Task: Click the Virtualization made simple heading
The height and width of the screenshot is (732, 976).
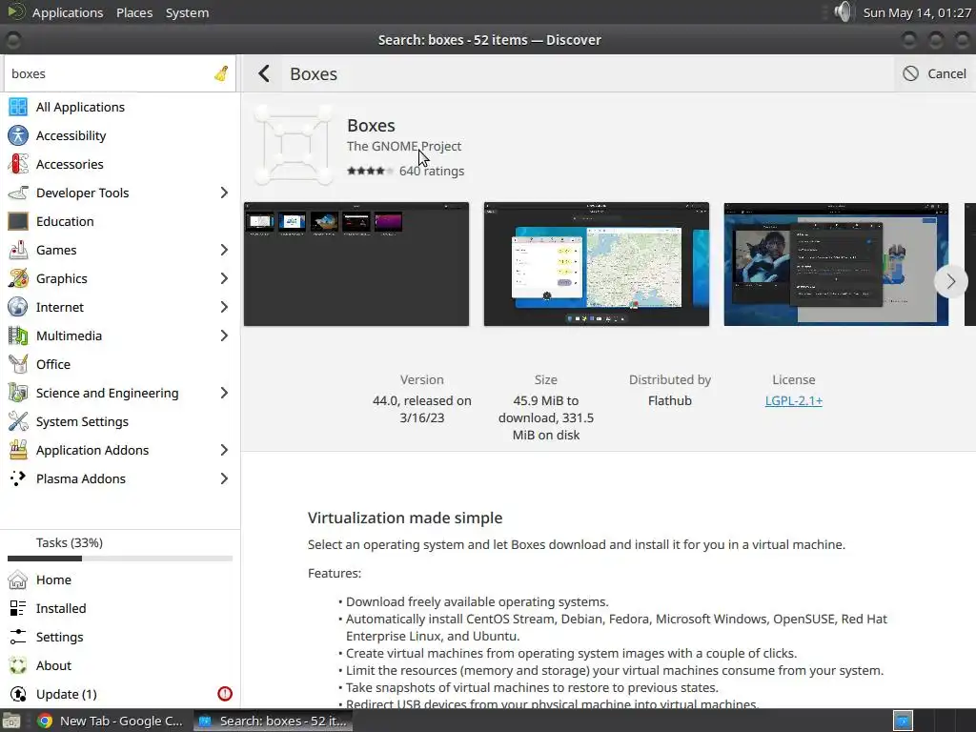Action: click(404, 518)
